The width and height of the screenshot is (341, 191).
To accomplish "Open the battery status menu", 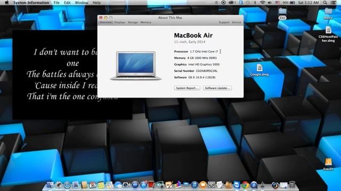I will pyautogui.click(x=289, y=3).
